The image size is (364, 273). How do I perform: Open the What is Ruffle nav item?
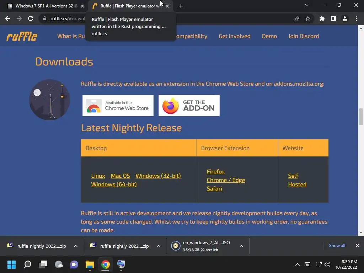(x=71, y=36)
